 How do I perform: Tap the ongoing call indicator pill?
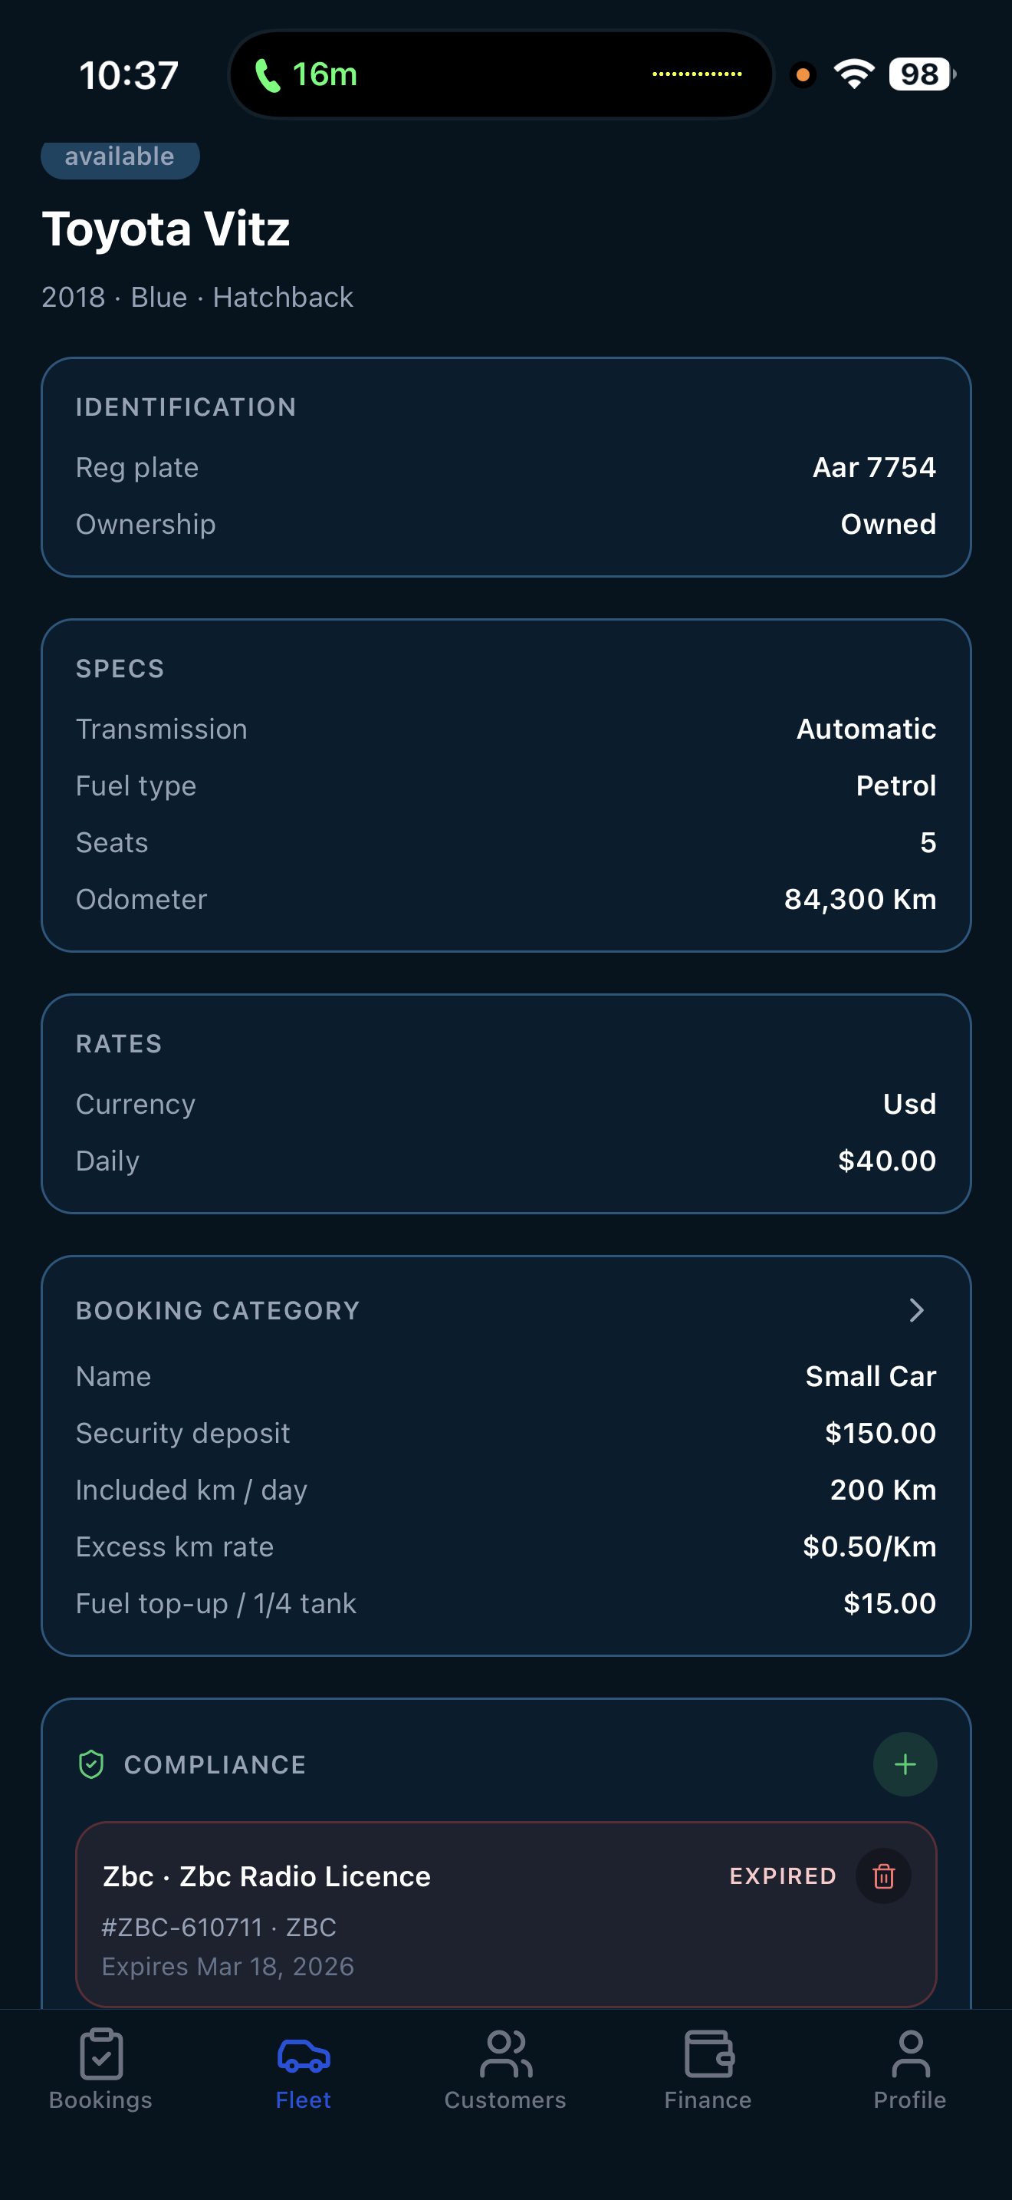[500, 75]
